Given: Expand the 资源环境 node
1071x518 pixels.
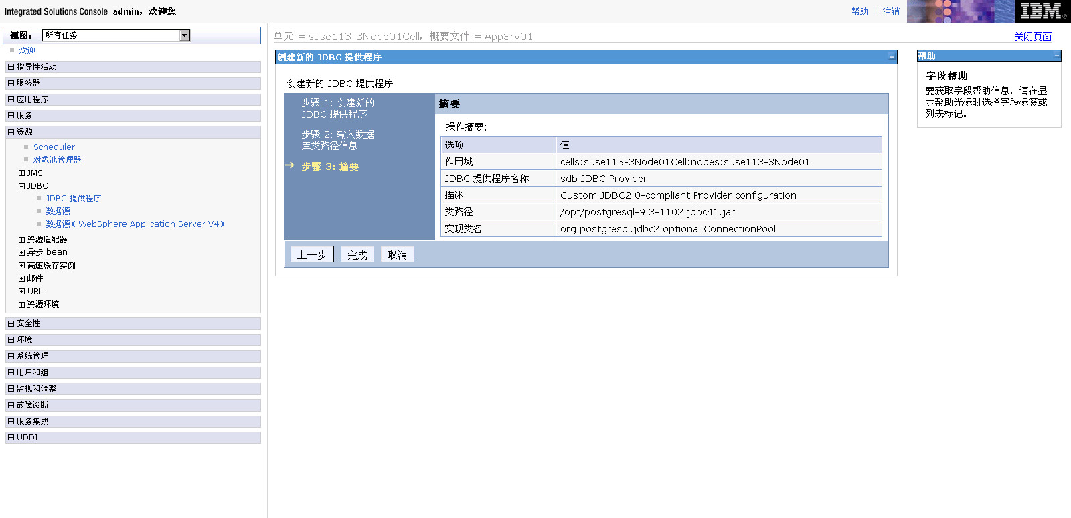Looking at the screenshot, I should pyautogui.click(x=21, y=305).
